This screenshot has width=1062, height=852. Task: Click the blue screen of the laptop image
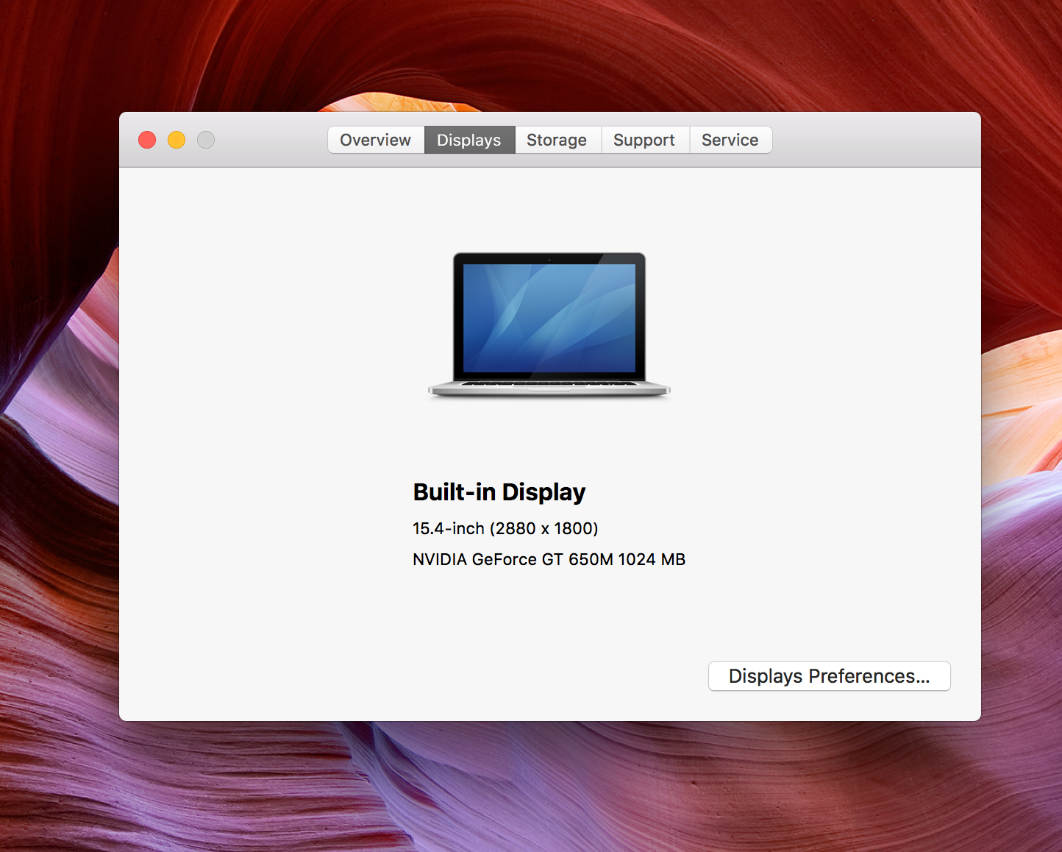coord(549,316)
